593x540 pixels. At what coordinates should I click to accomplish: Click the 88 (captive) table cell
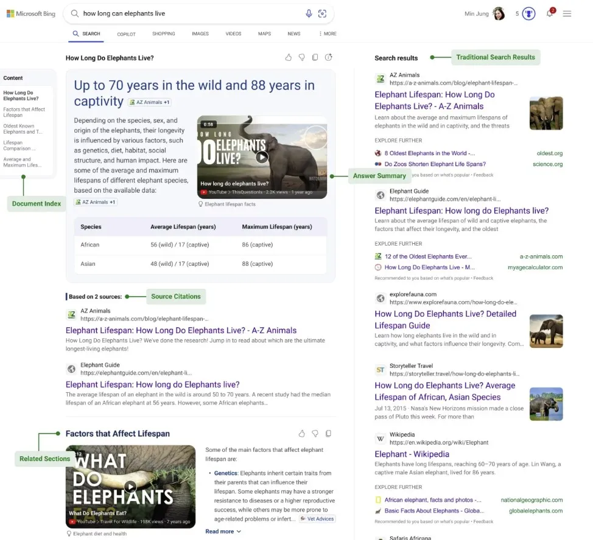pos(257,264)
